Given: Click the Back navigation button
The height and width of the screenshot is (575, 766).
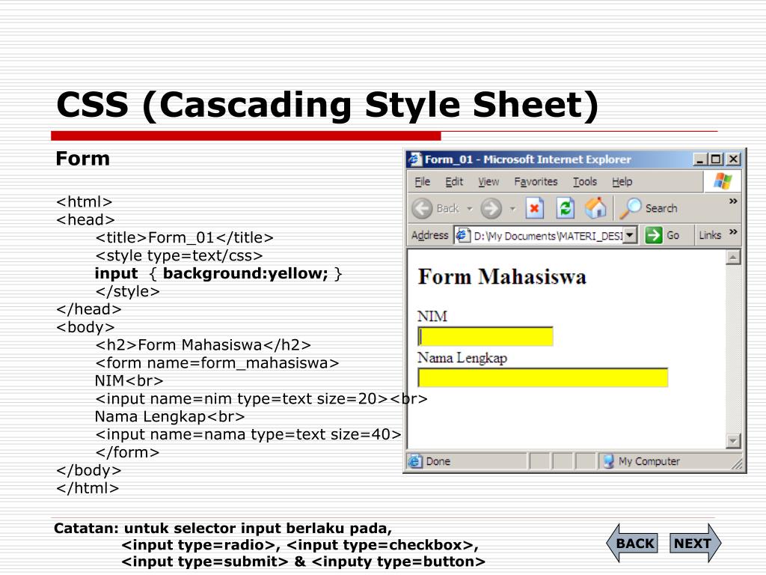Looking at the screenshot, I should click(423, 207).
